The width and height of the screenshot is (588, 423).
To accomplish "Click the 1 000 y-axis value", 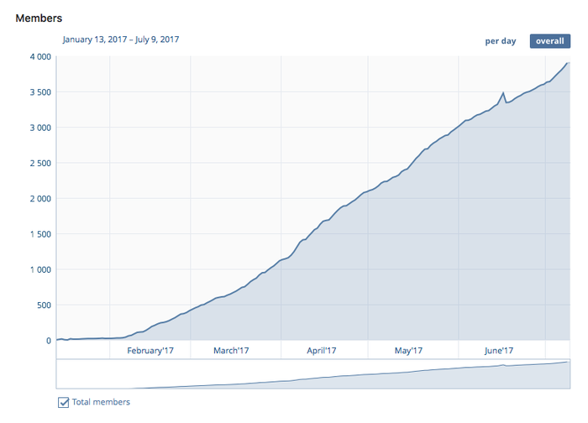I will [40, 269].
